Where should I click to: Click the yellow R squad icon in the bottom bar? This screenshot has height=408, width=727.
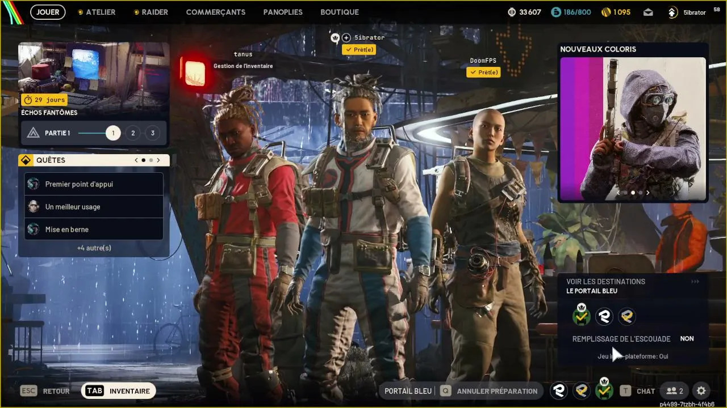click(581, 390)
